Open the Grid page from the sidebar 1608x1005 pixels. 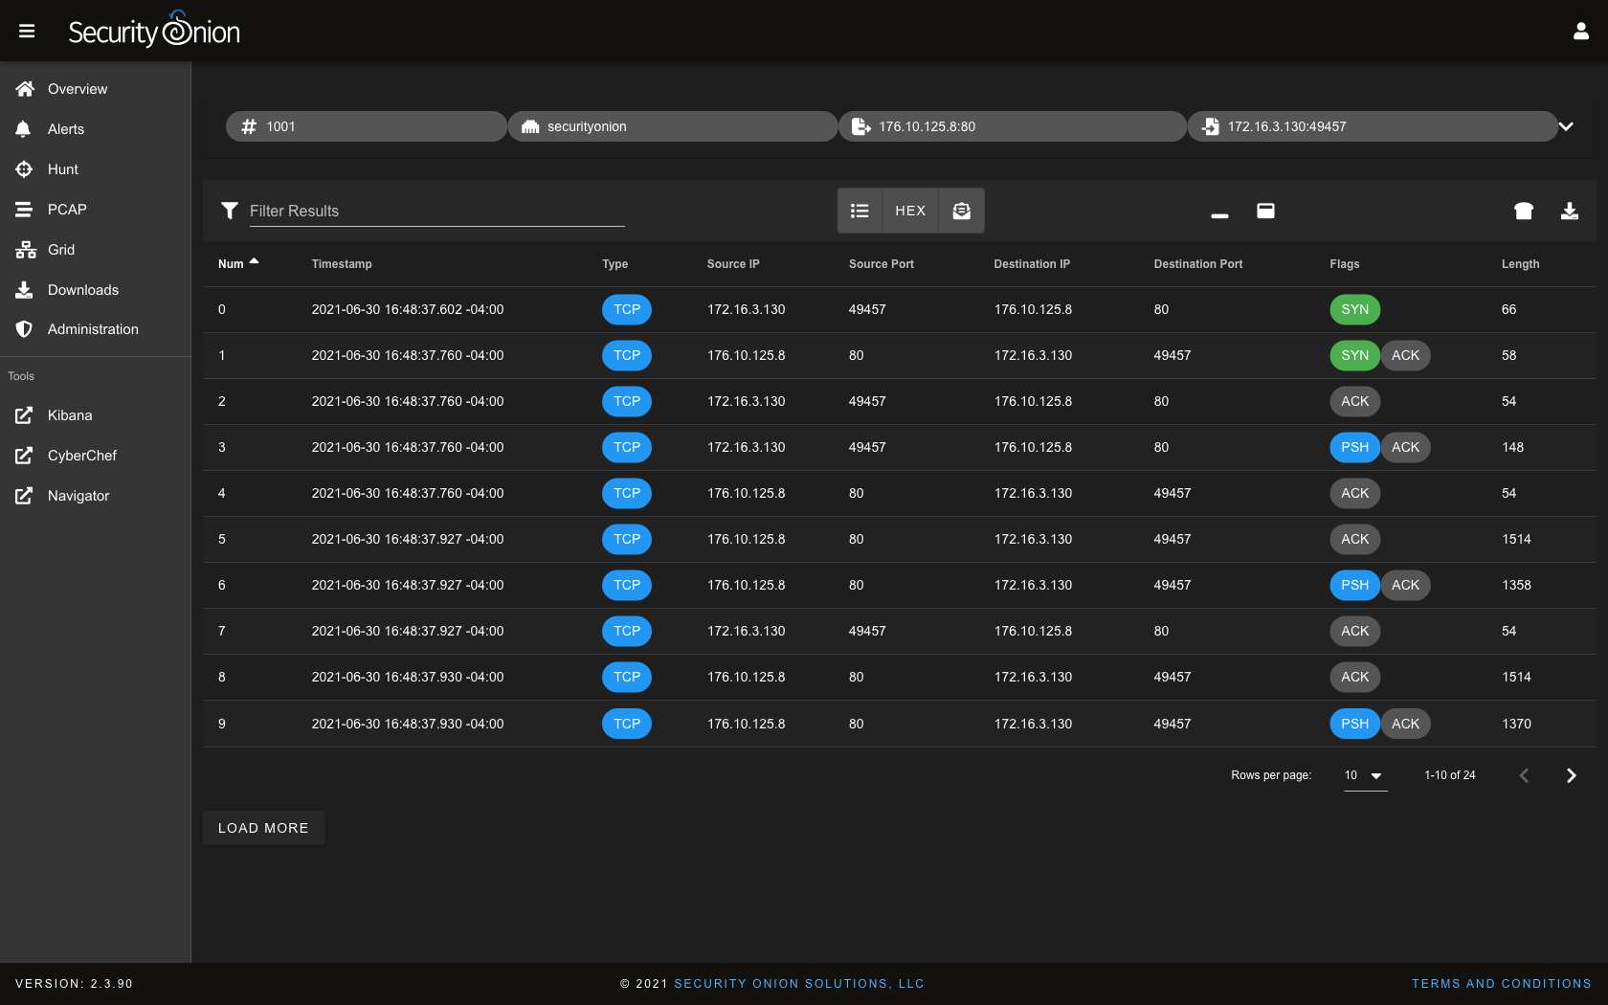[x=60, y=249]
